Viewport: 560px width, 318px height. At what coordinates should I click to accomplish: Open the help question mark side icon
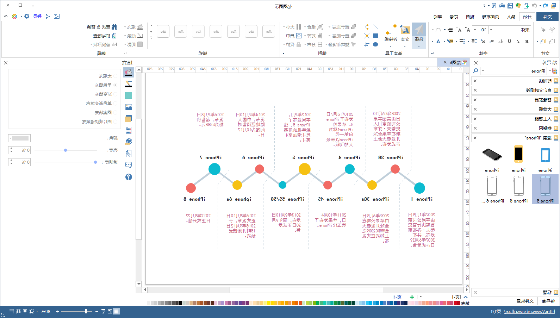(129, 177)
